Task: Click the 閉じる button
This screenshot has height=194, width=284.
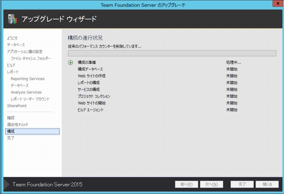Action: (267, 184)
